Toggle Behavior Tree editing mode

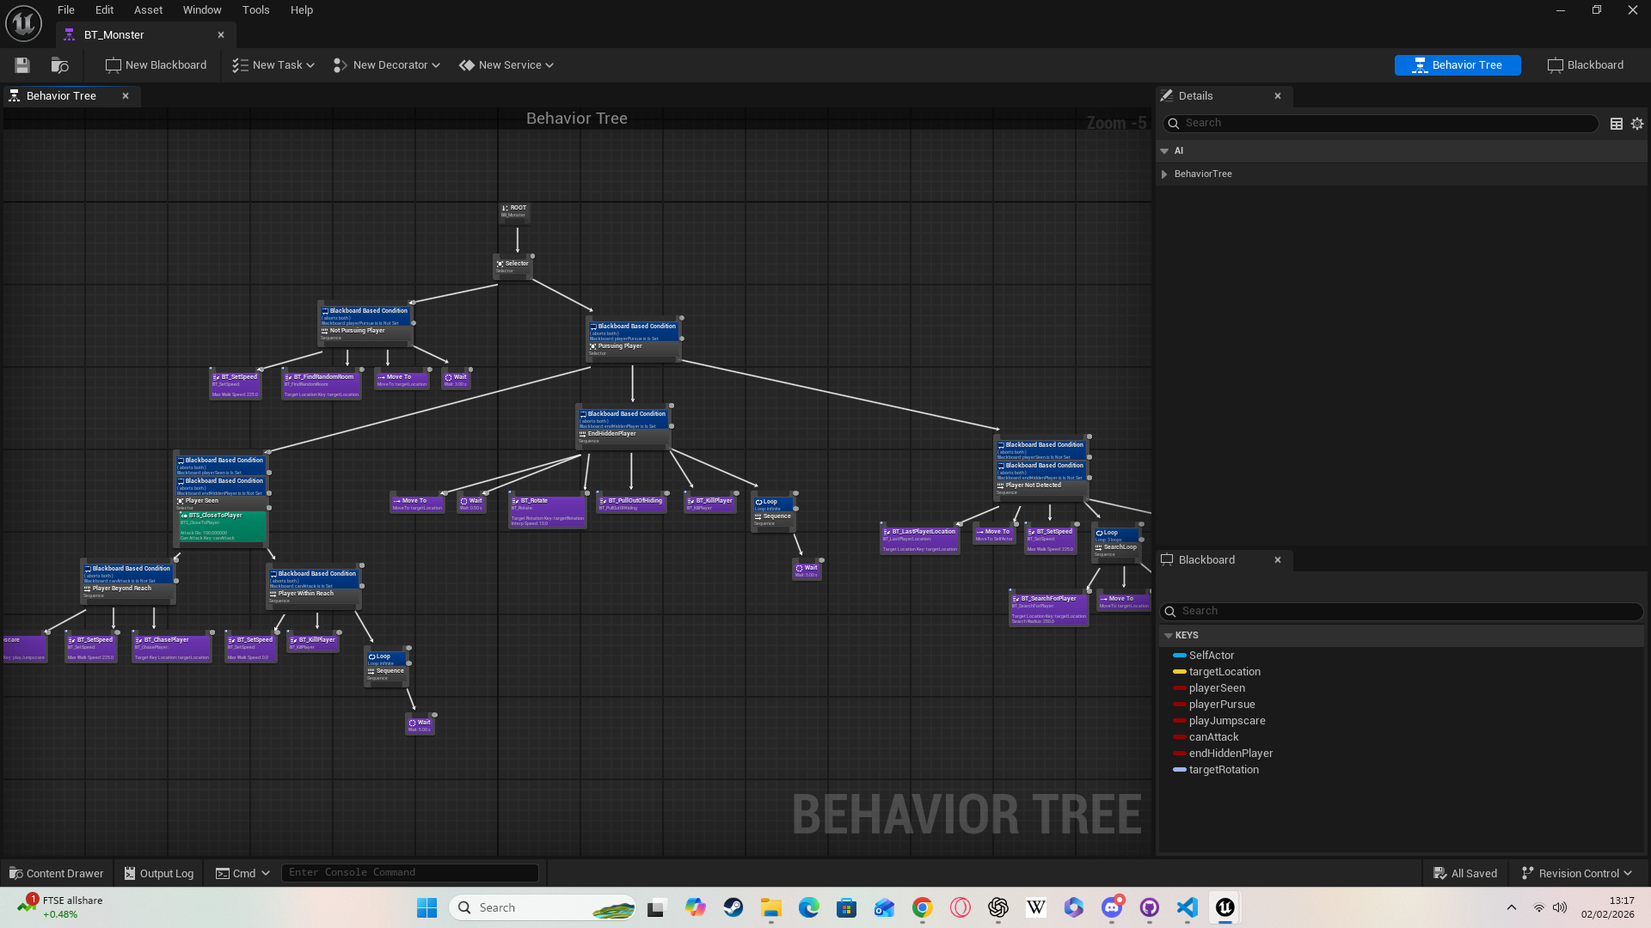click(1457, 64)
